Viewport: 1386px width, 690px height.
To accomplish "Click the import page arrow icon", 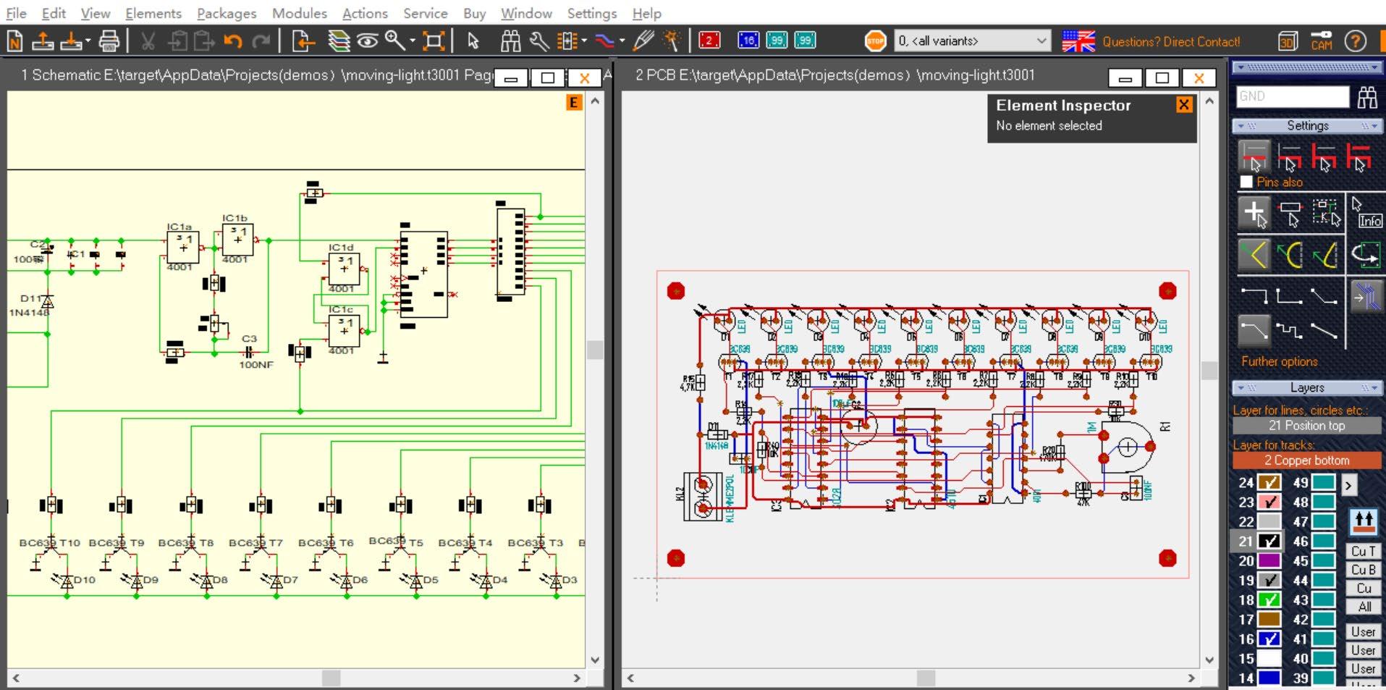I will pos(303,41).
